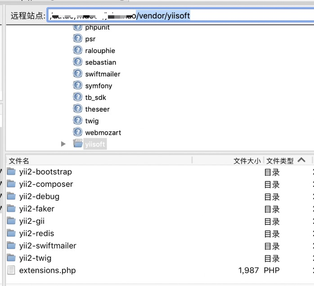
Task: Click the question mark icon beside twig
Action: [78, 120]
